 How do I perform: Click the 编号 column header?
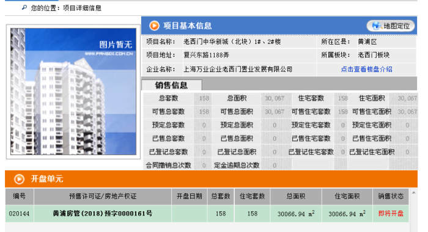(x=19, y=197)
